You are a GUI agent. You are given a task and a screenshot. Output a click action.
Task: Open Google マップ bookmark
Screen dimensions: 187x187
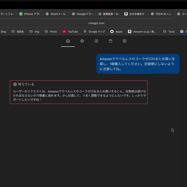point(94,32)
